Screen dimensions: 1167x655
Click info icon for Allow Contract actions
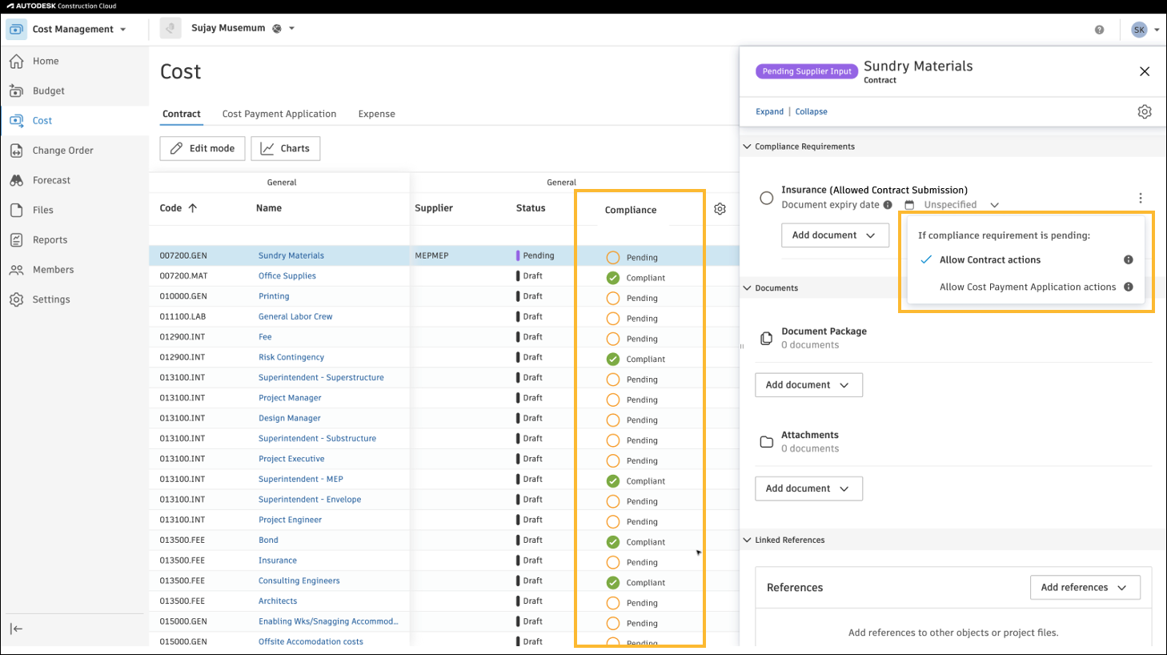pos(1129,259)
